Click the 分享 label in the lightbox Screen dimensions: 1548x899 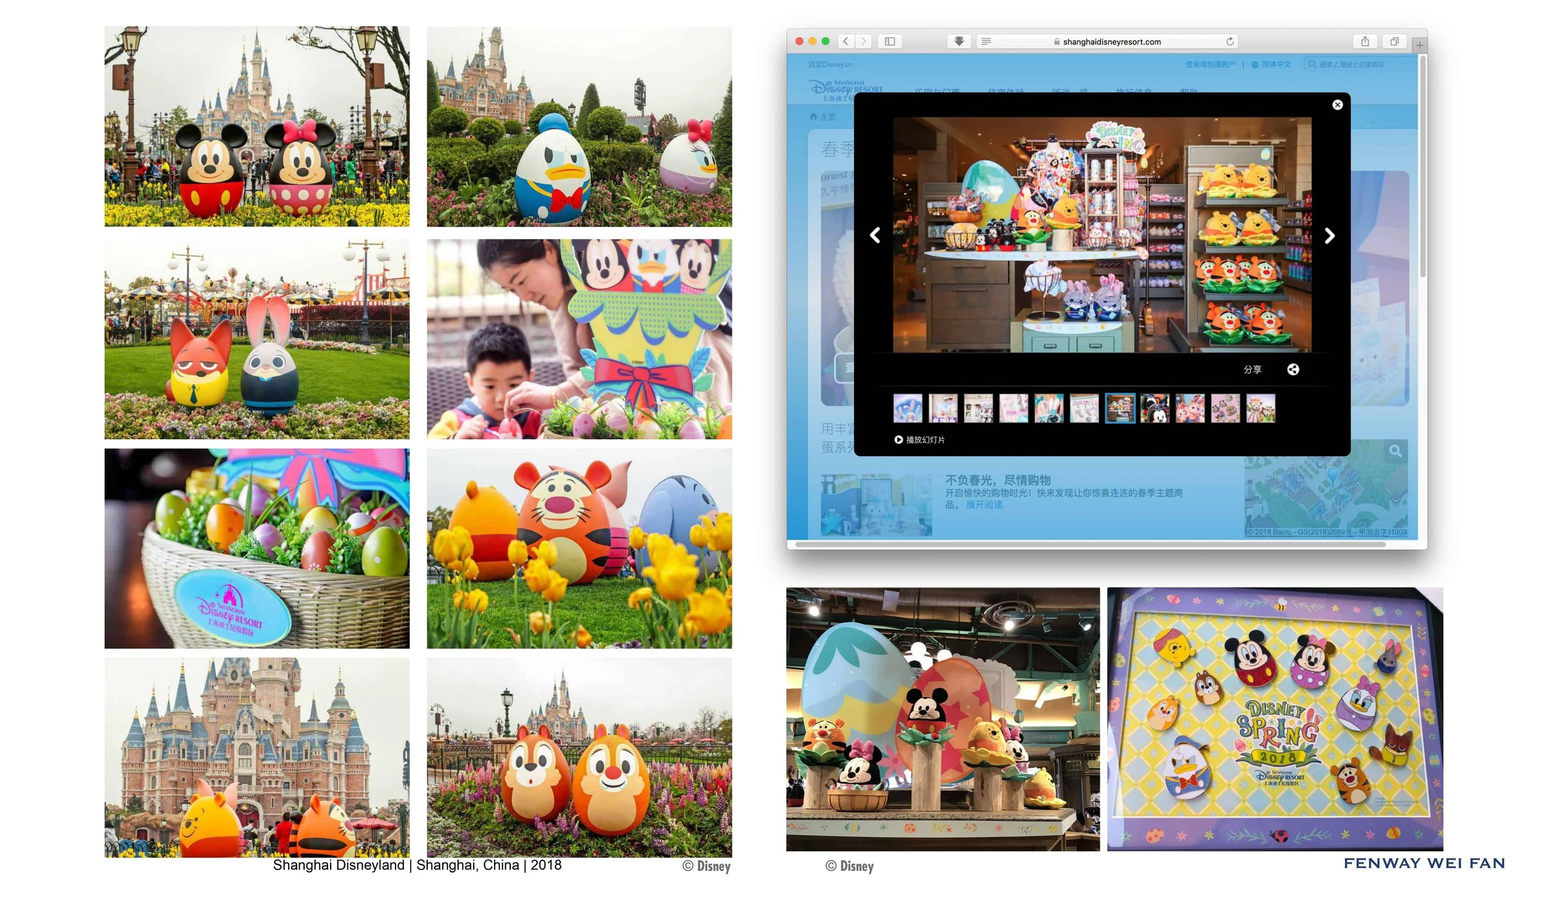click(x=1253, y=369)
